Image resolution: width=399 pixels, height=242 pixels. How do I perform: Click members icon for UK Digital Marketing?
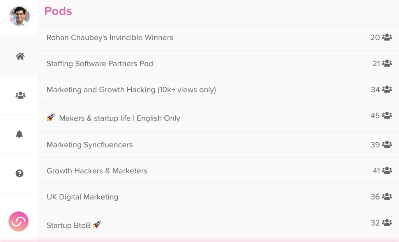[387, 196]
